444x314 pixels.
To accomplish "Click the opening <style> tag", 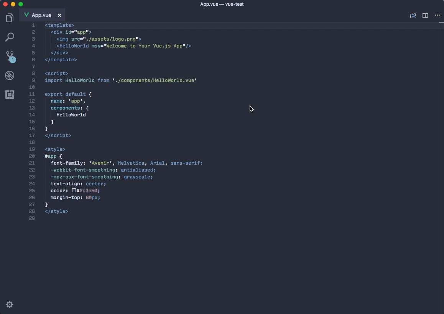I will [55, 149].
